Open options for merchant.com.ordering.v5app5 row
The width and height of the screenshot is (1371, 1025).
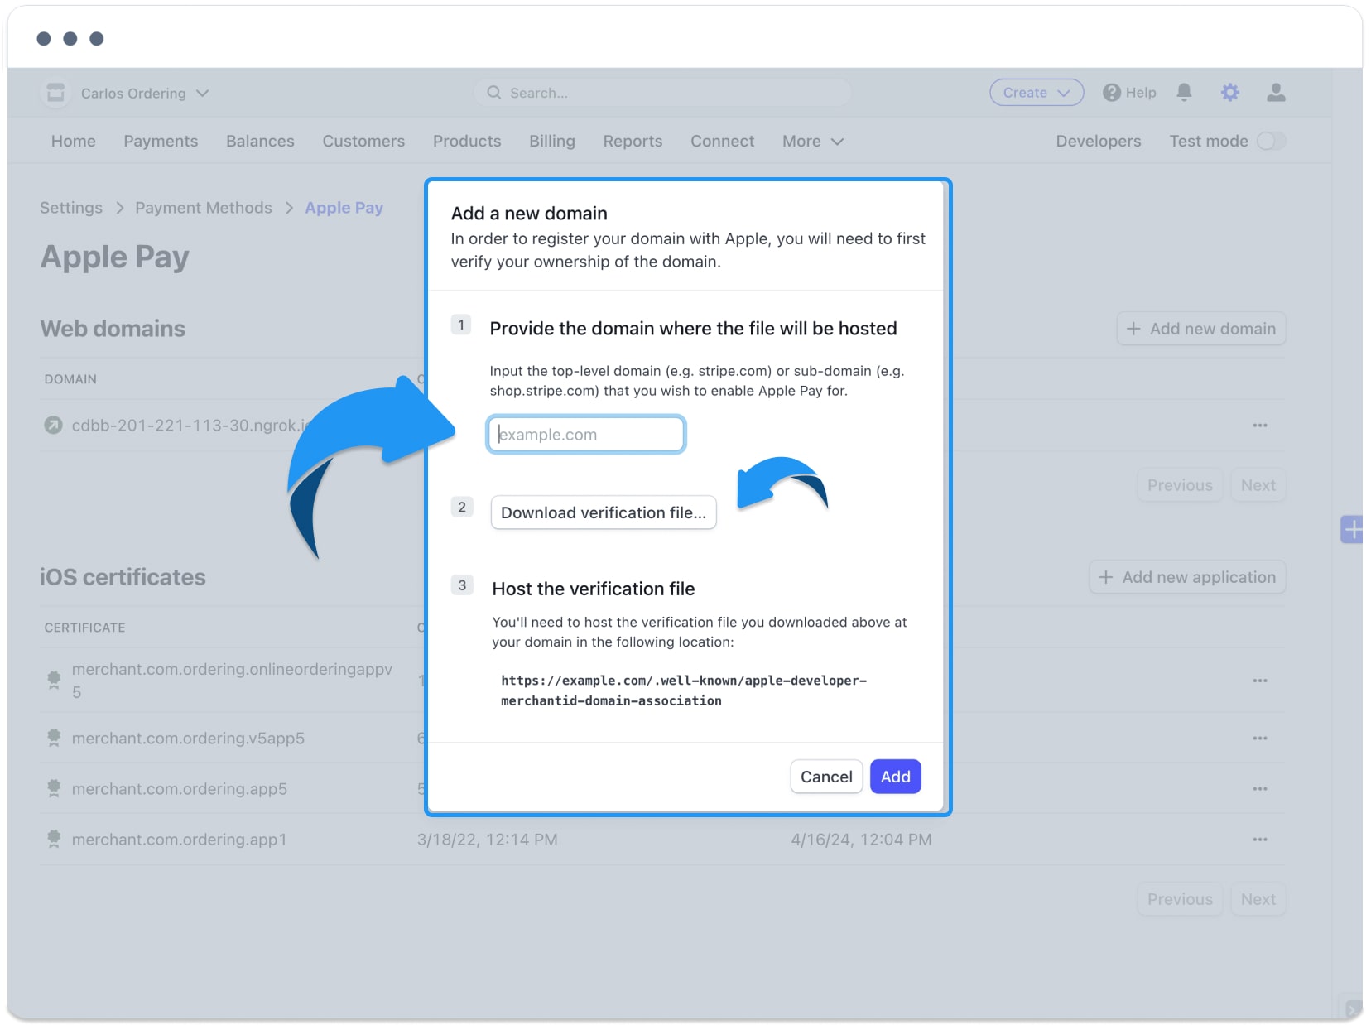coord(1260,739)
